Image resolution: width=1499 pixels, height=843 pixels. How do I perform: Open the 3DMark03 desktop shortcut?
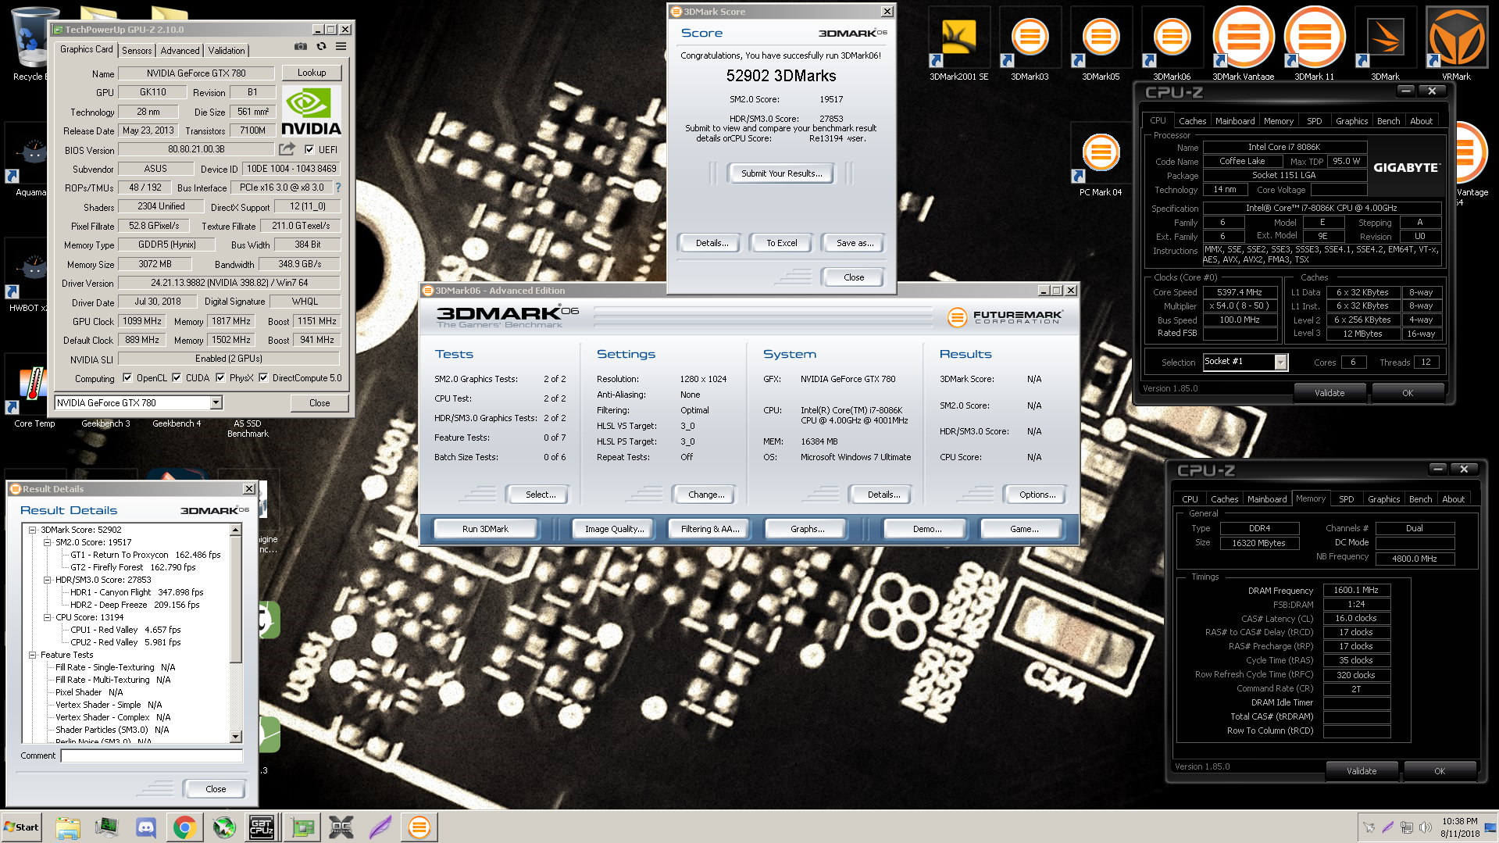tap(1030, 44)
